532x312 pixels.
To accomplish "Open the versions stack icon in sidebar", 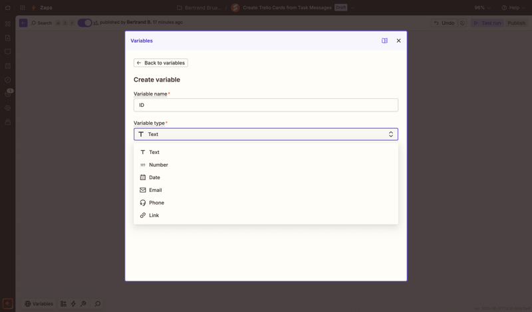I will [x=7, y=122].
